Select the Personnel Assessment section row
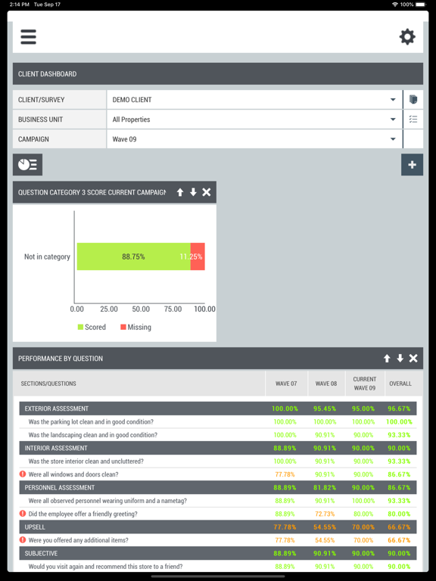 click(x=218, y=487)
